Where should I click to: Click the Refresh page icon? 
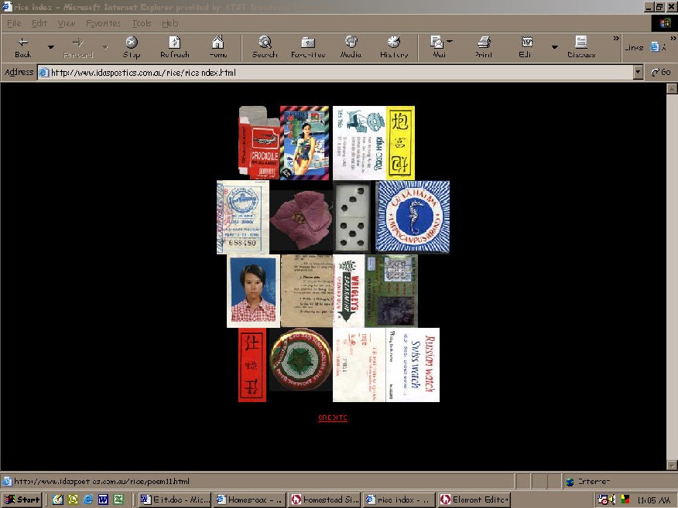[174, 45]
